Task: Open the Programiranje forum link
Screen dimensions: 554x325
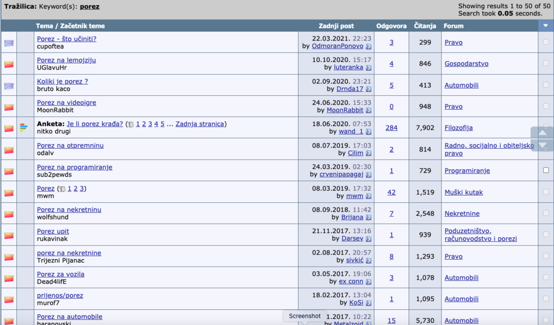Action: [467, 171]
